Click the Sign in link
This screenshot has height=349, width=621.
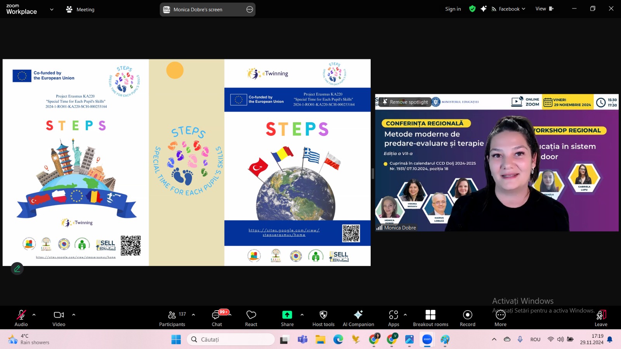click(x=453, y=9)
